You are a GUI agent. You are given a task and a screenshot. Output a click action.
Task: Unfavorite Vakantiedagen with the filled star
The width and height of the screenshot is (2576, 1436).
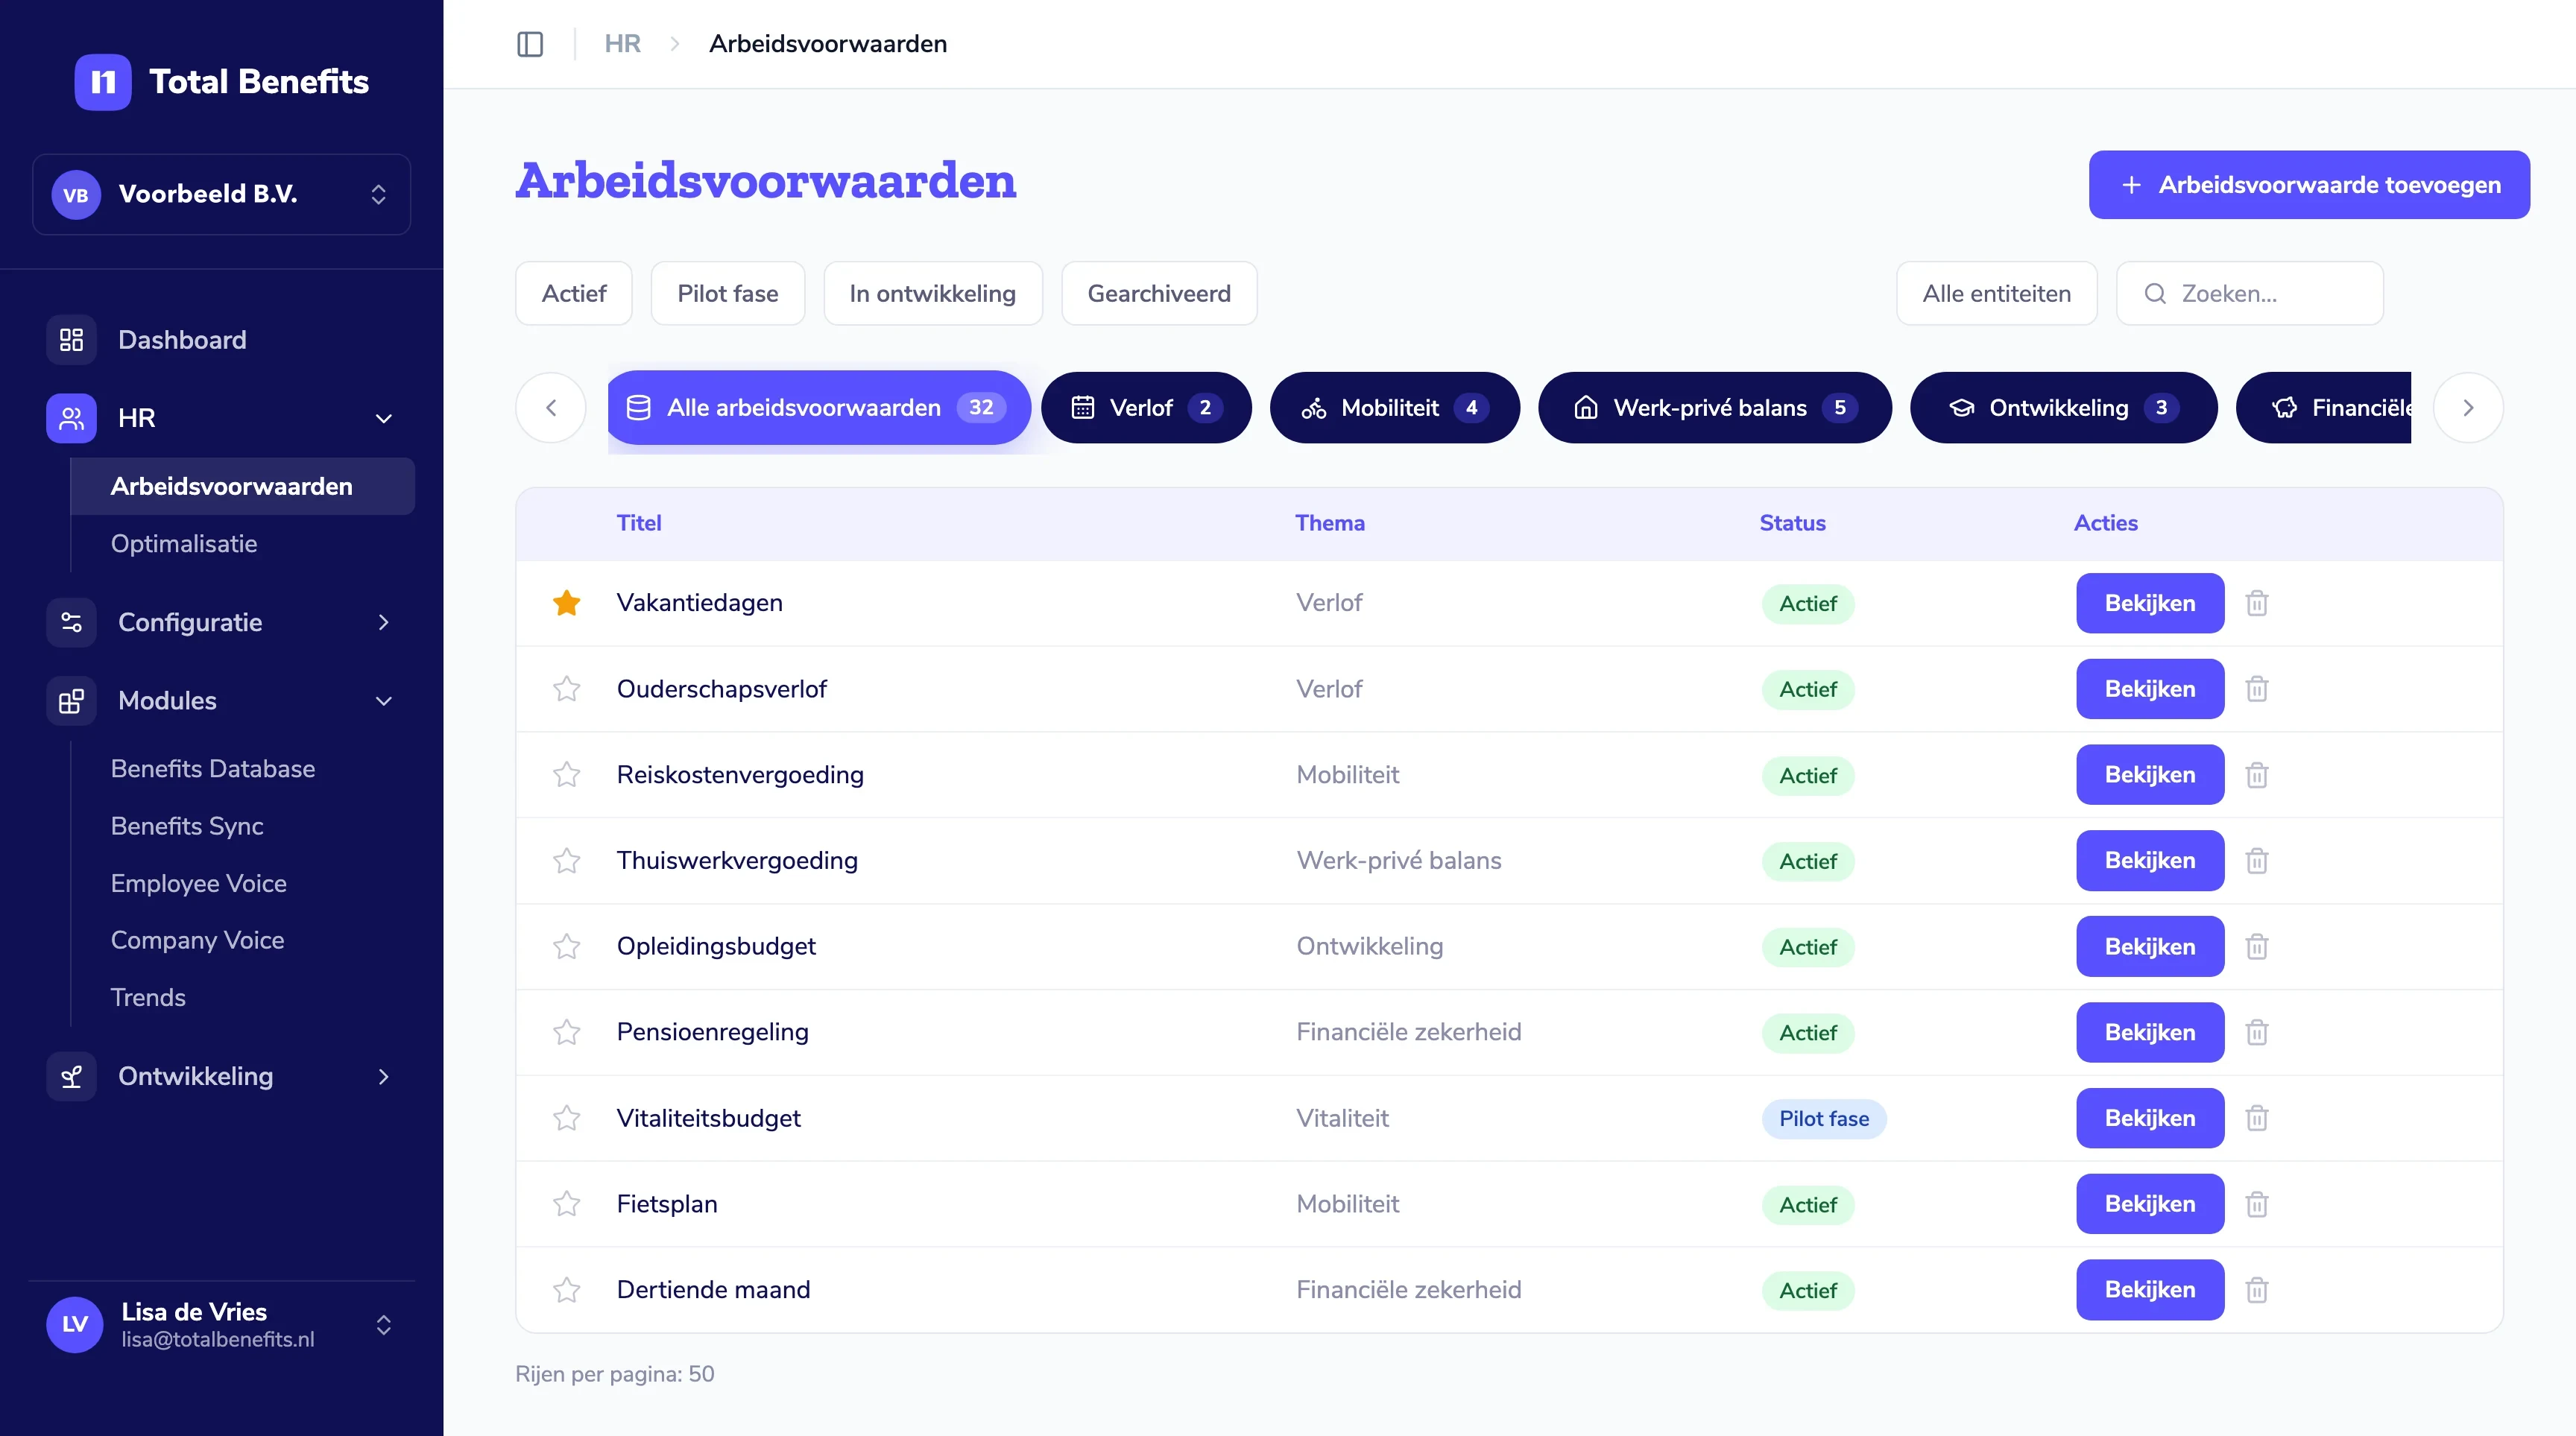click(x=567, y=602)
